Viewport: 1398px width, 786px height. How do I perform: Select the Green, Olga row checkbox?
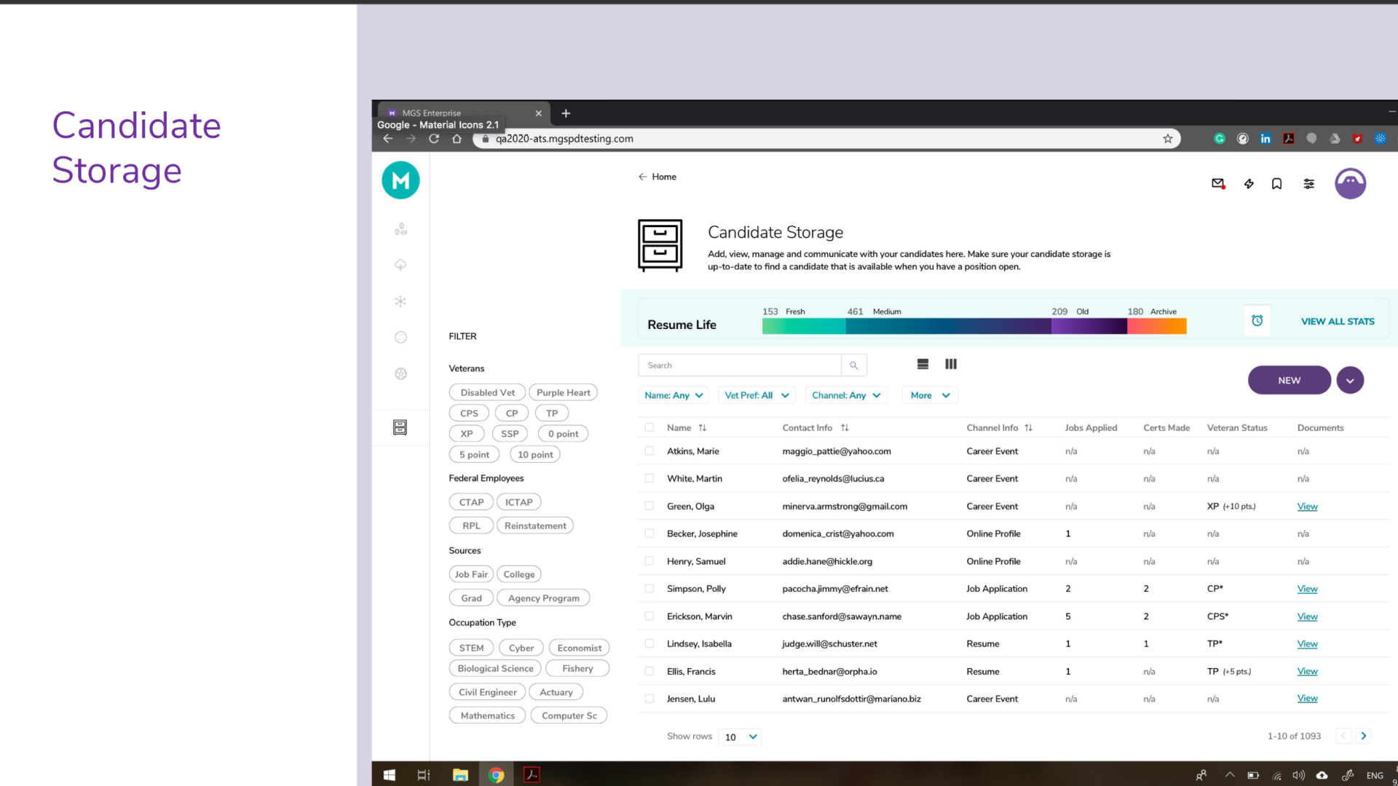click(x=649, y=506)
